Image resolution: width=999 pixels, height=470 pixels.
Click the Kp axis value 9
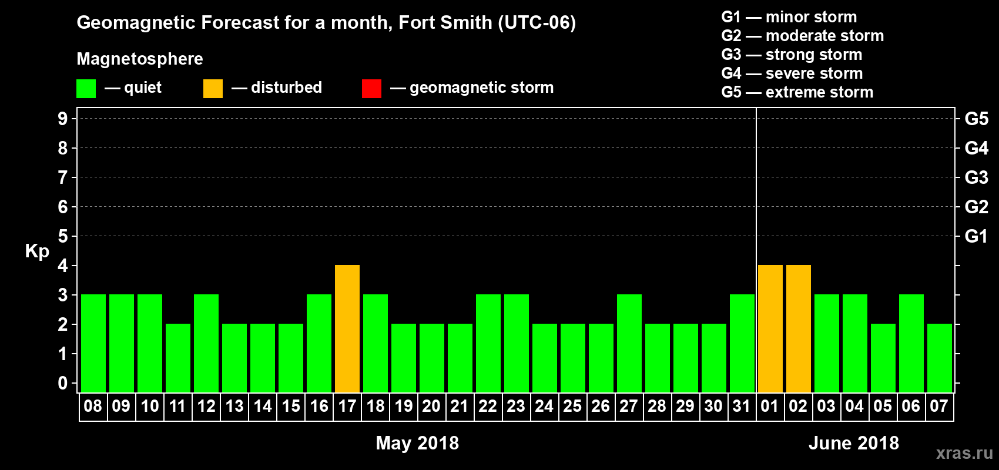(63, 119)
